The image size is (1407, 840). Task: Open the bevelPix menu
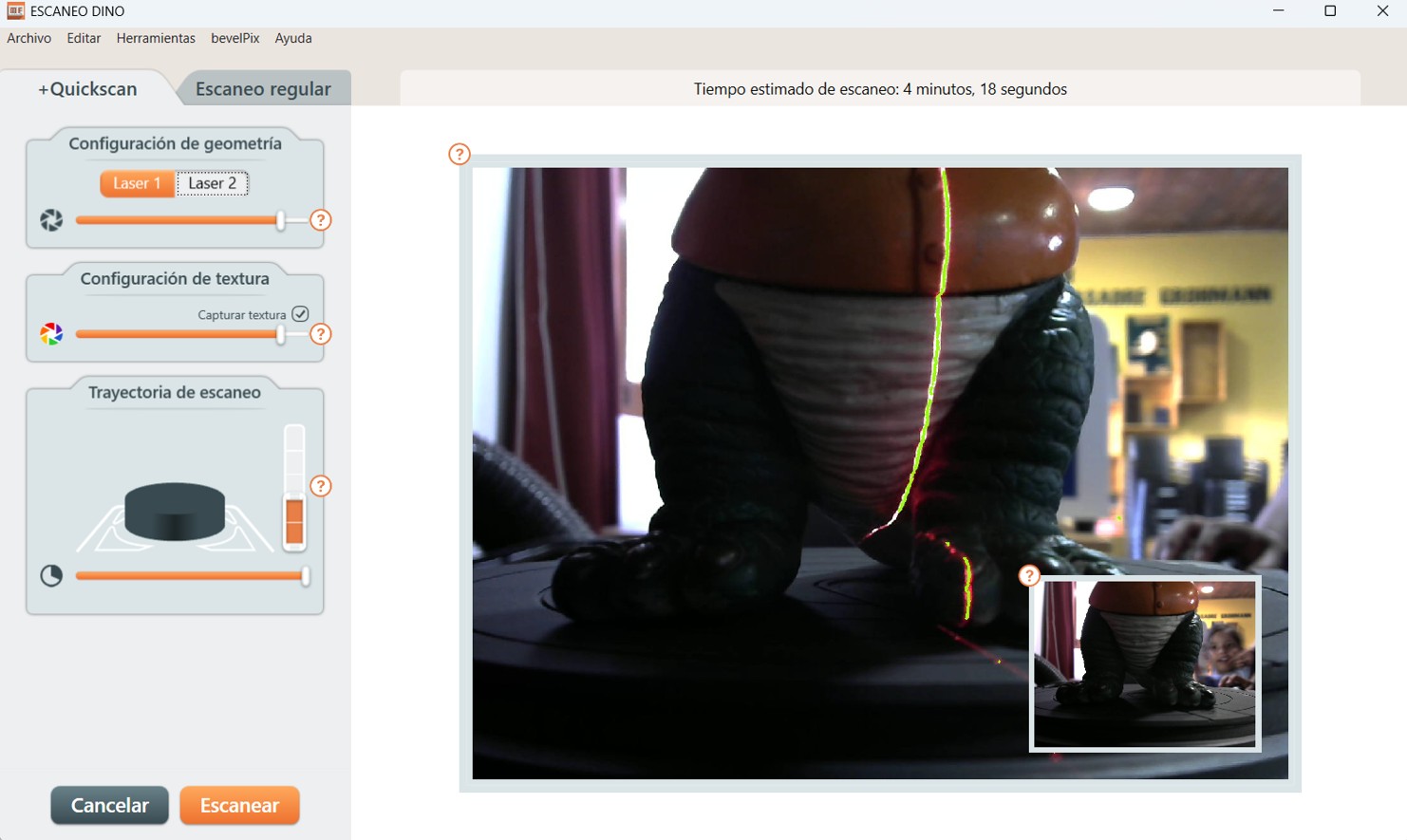click(x=235, y=38)
